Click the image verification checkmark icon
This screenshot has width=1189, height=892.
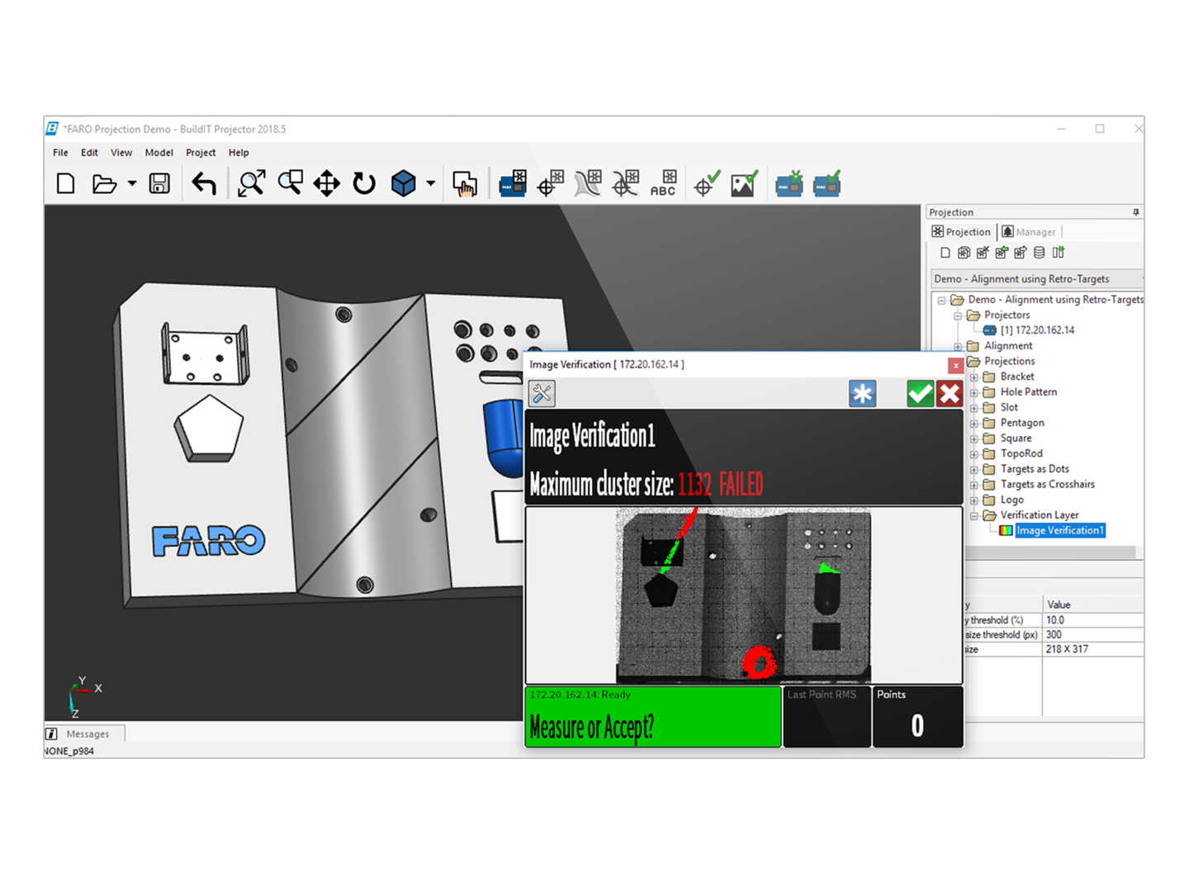pyautogui.click(x=744, y=183)
